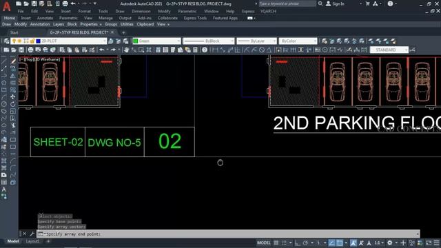The height and width of the screenshot is (248, 441).
Task: Select the Angular dimension icon
Action: pyautogui.click(x=269, y=50)
